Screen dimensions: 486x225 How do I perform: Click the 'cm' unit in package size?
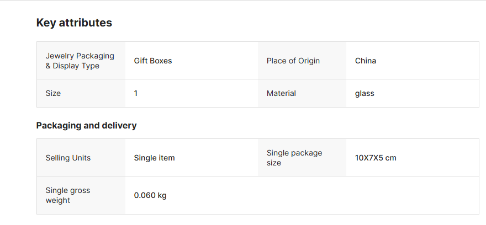pos(391,158)
